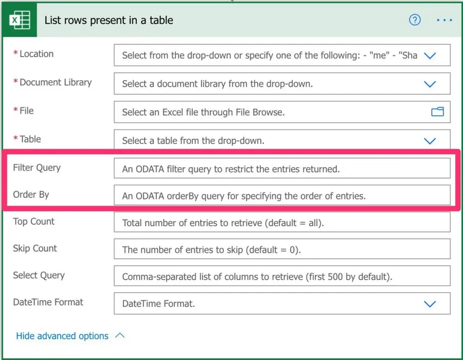The width and height of the screenshot is (463, 360).
Task: Click the Document Library field placeholder text
Action: pyautogui.click(x=217, y=84)
